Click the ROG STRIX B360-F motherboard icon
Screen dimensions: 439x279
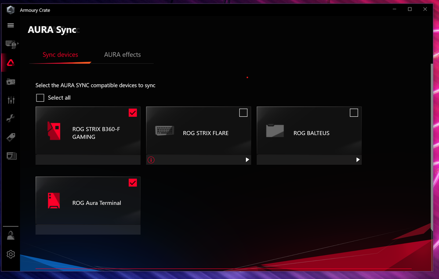click(x=54, y=131)
